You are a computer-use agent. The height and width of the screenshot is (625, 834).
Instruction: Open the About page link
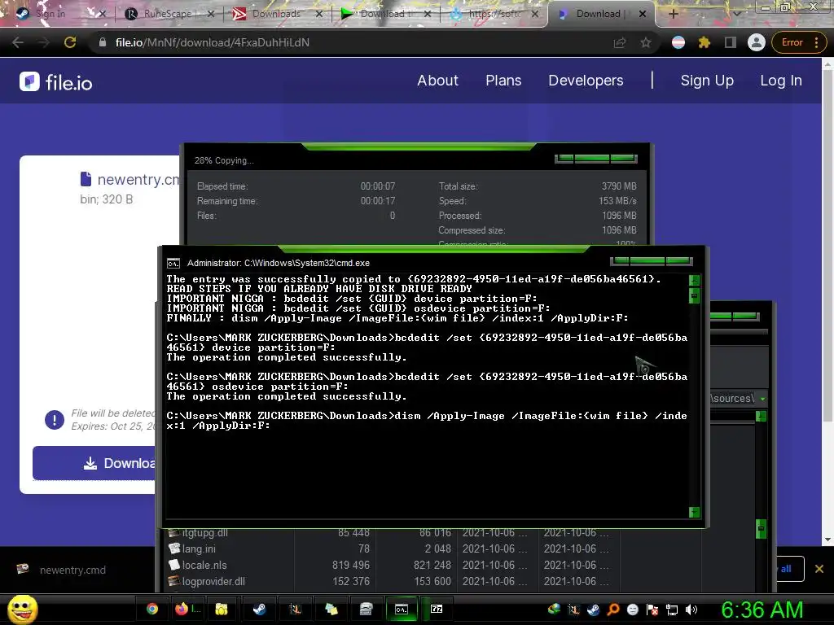(437, 81)
